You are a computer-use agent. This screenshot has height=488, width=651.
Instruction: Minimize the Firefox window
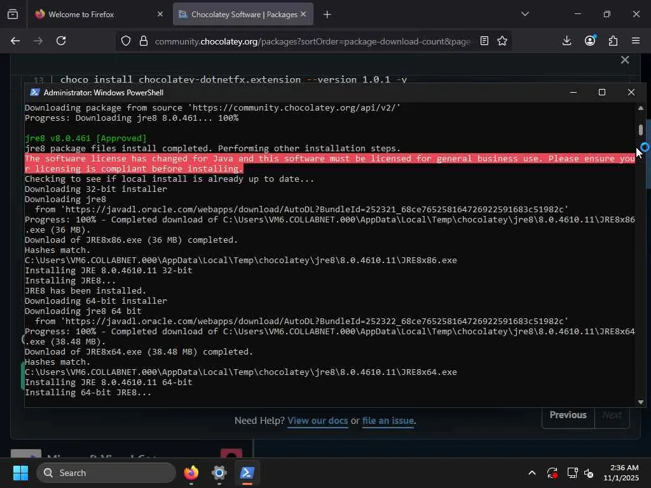pos(577,14)
